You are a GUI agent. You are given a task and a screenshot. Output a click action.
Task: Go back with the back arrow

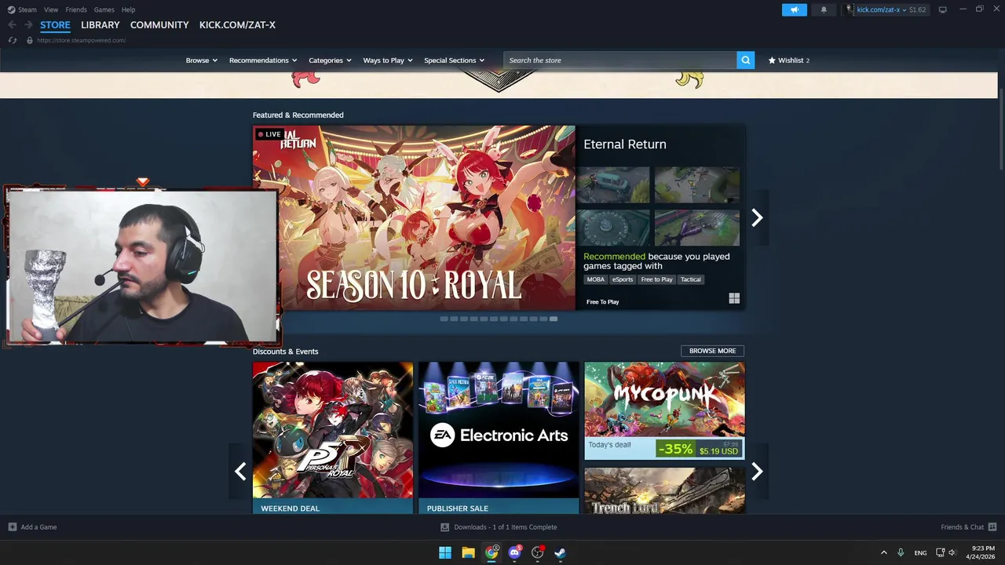tap(12, 25)
